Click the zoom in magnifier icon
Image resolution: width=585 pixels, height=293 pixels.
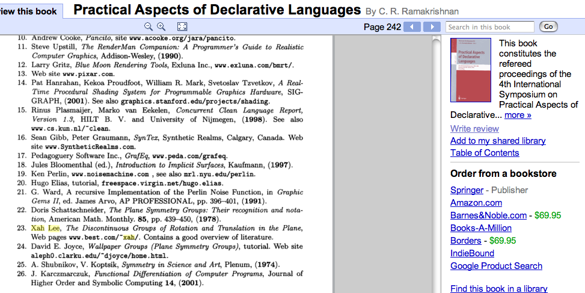pos(161,26)
